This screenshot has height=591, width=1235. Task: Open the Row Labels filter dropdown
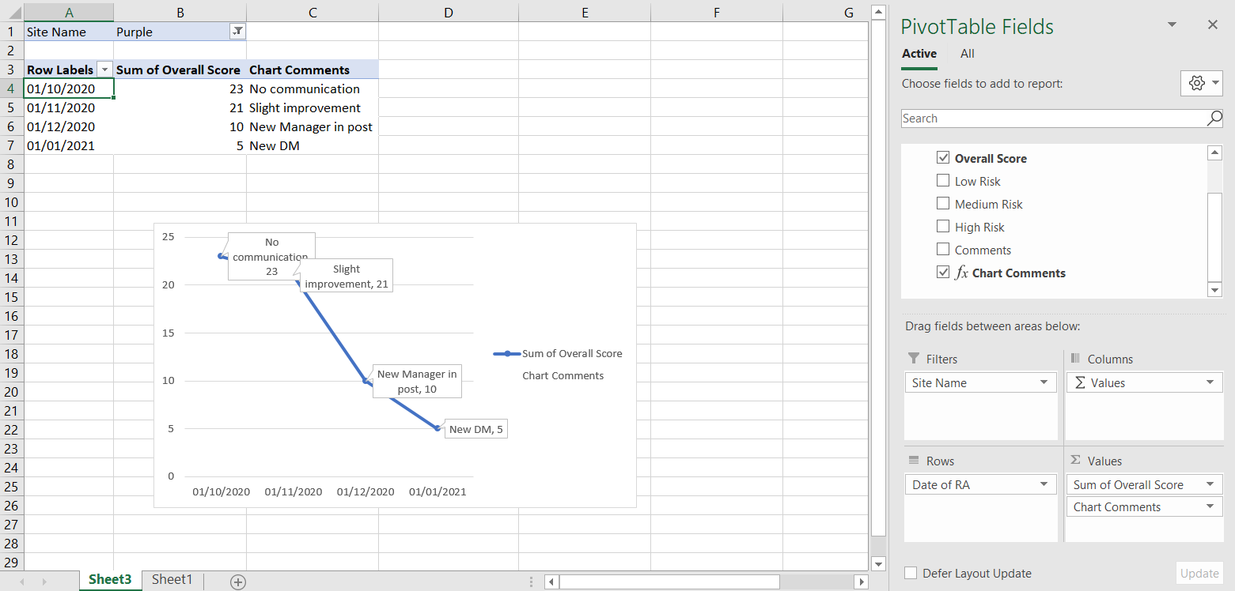[x=104, y=70]
